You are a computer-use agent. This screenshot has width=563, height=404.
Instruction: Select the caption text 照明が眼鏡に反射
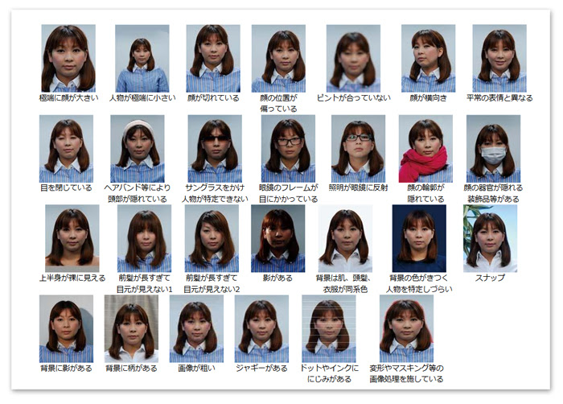click(x=359, y=188)
